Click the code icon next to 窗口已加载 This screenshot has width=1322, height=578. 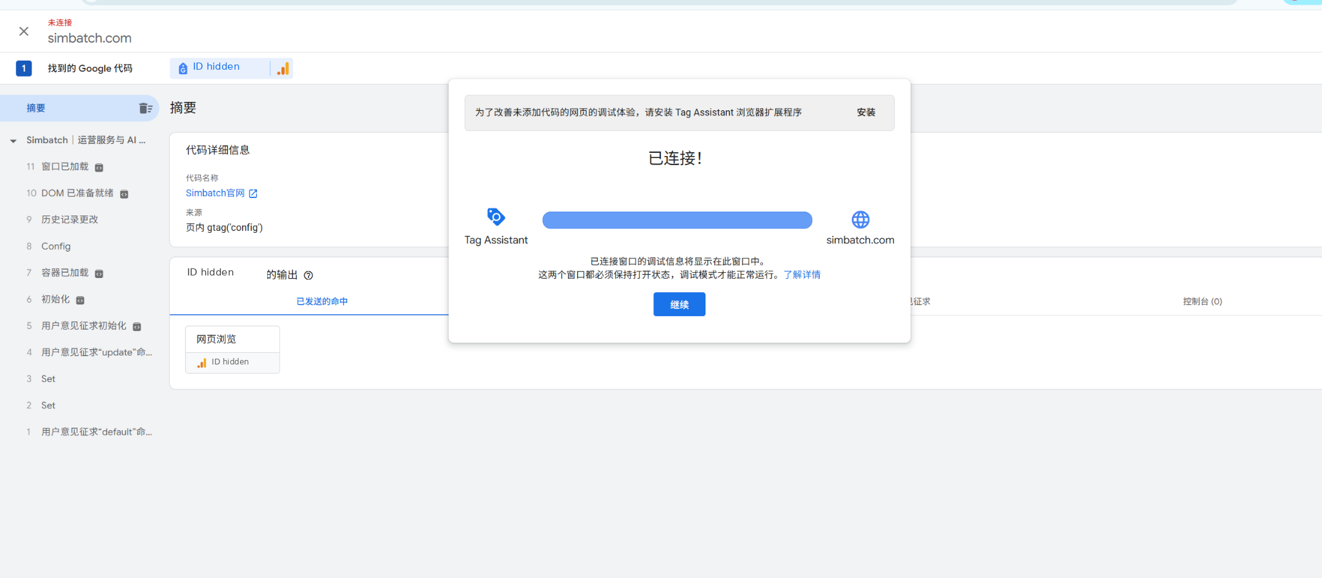[x=99, y=168]
